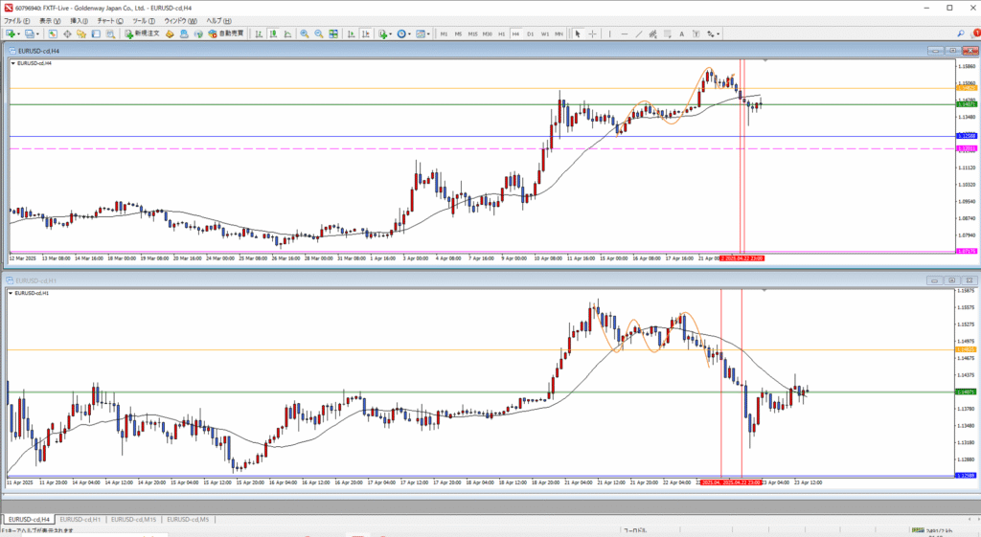
Task: Open the search magnifier in toolbar
Action: 960,34
